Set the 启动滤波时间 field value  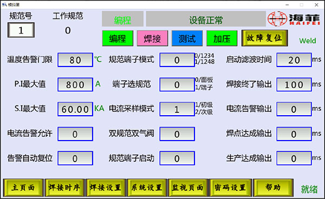[x=294, y=60]
